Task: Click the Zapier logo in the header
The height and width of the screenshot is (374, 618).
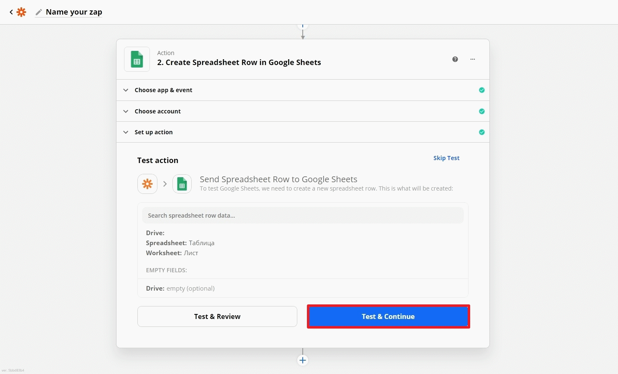Action: 21,12
